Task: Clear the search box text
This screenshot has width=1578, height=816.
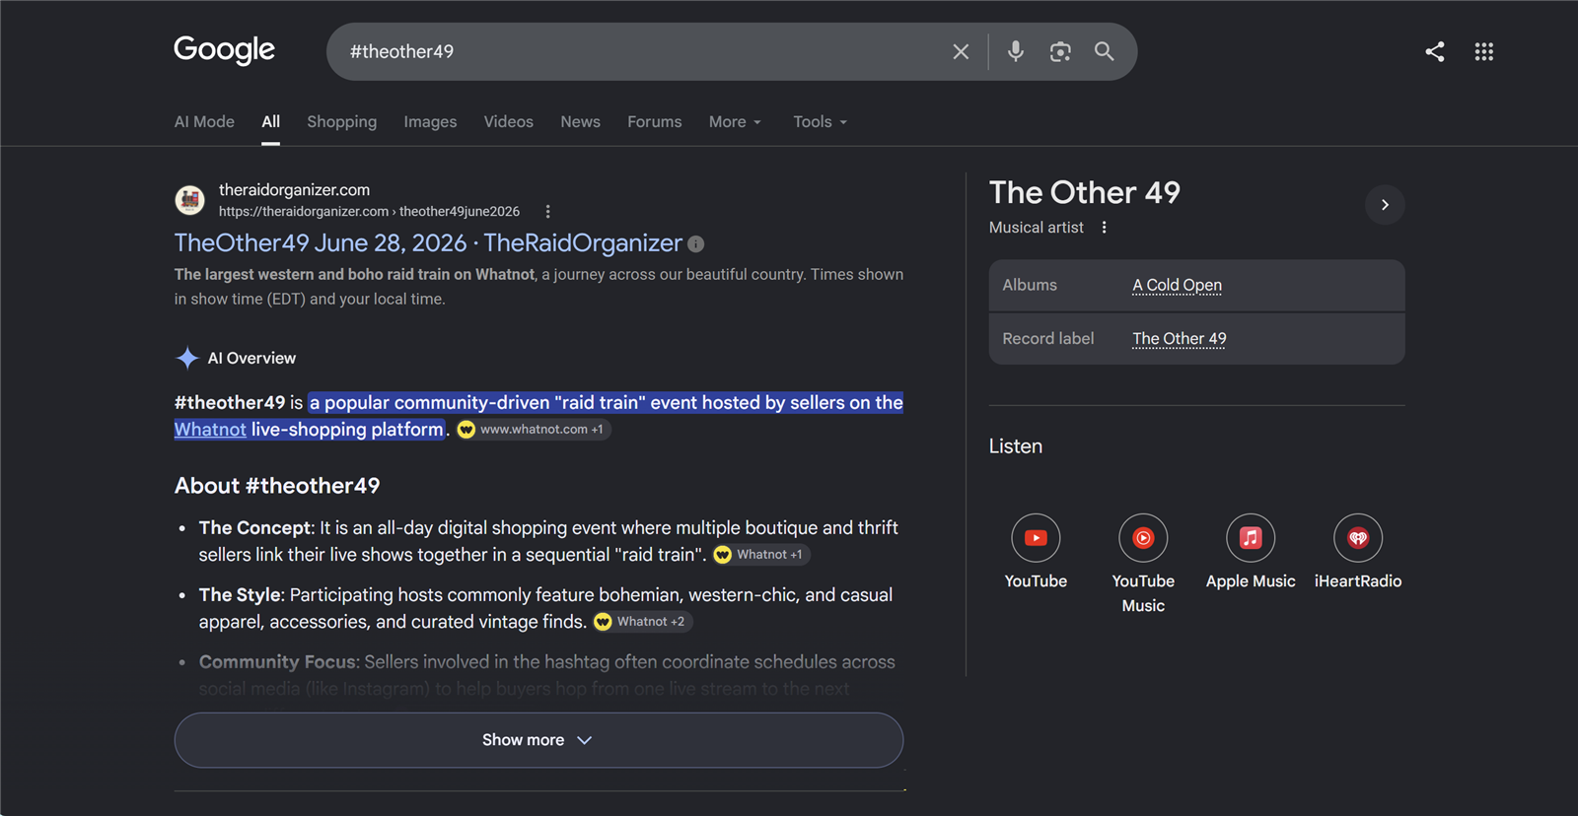Action: [x=961, y=51]
